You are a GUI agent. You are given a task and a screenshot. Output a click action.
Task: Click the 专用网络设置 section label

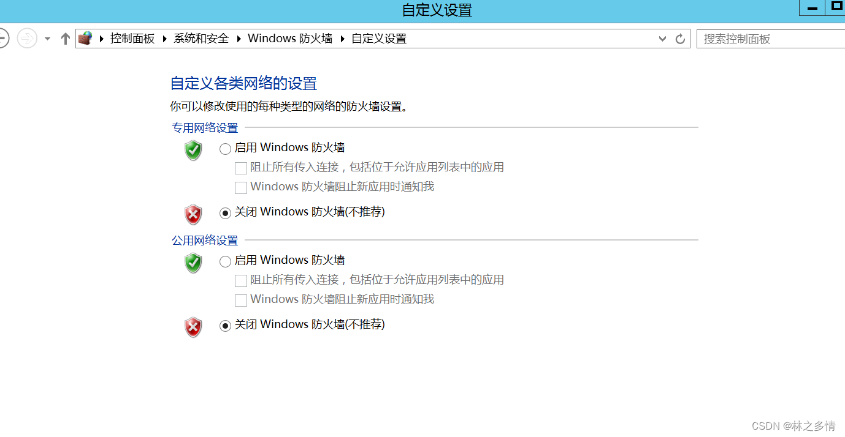tap(205, 128)
